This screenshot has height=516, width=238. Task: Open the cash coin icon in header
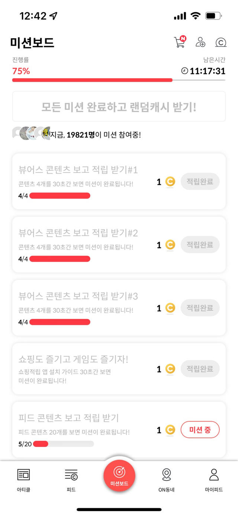(x=221, y=42)
